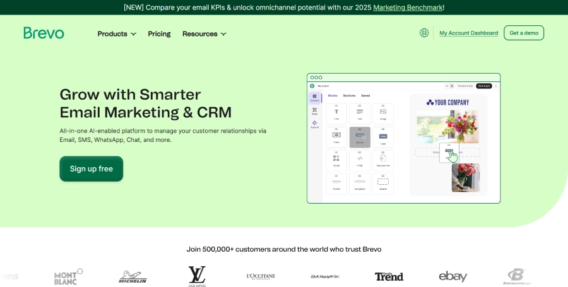Click the Brevo logo

coord(44,33)
